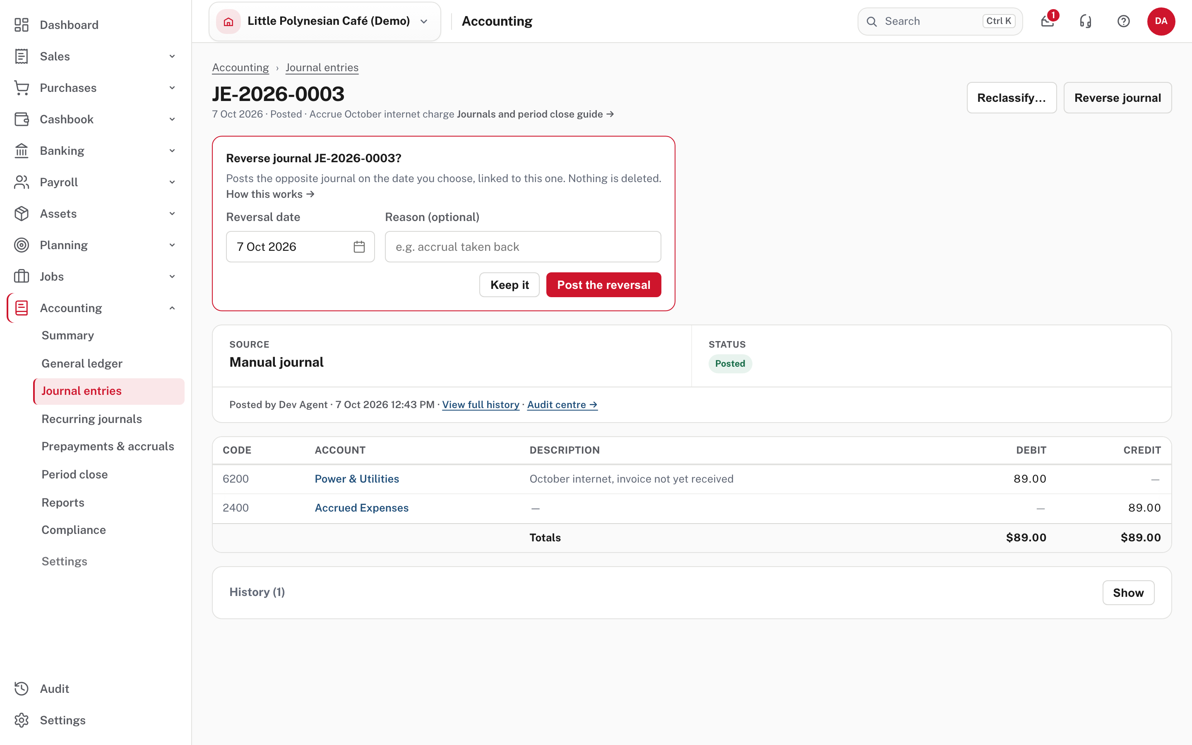Click the Accounting book icon
Viewport: 1192px width, 745px height.
[x=21, y=308]
